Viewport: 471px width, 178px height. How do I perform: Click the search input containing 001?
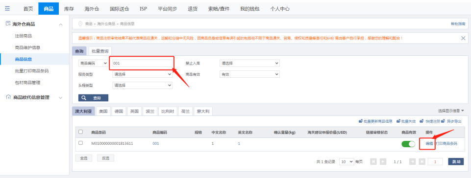[143, 63]
